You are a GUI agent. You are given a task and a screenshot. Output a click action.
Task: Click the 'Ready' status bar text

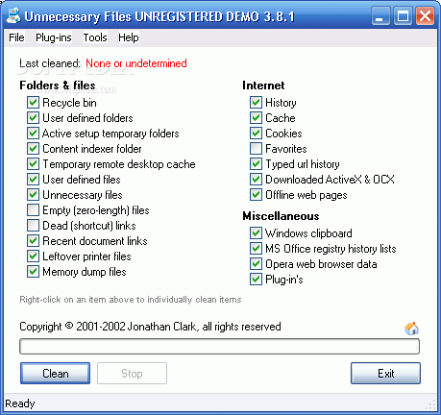tap(20, 403)
